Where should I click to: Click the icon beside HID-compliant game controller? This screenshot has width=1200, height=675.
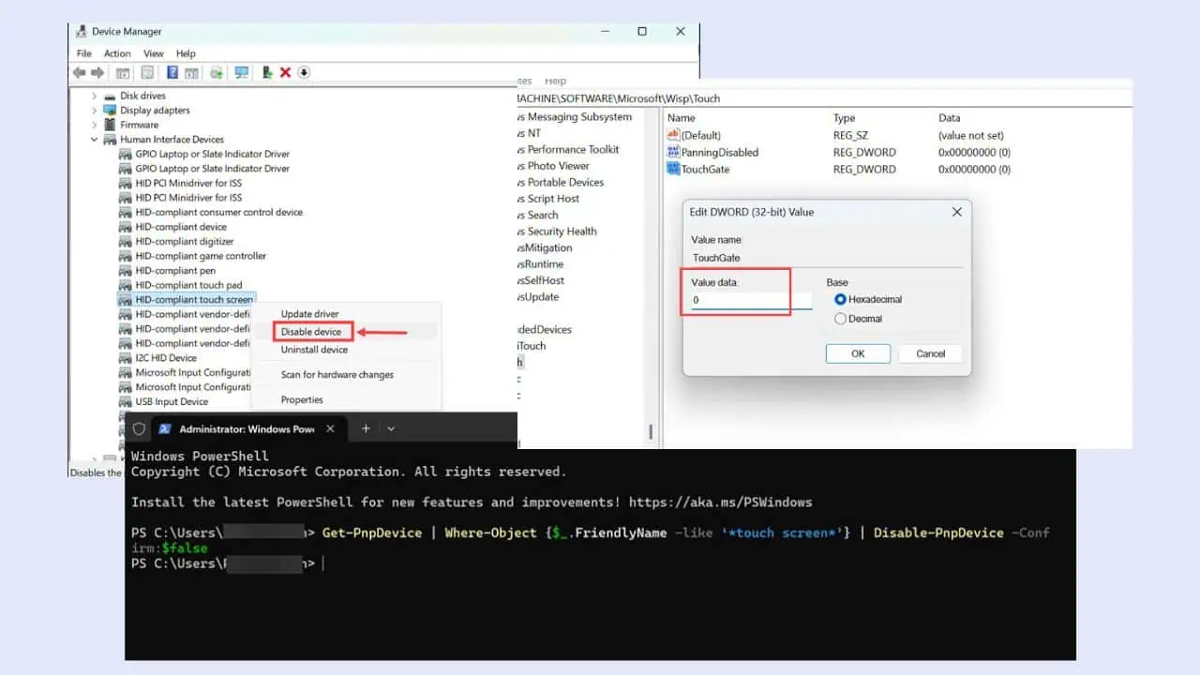click(126, 256)
